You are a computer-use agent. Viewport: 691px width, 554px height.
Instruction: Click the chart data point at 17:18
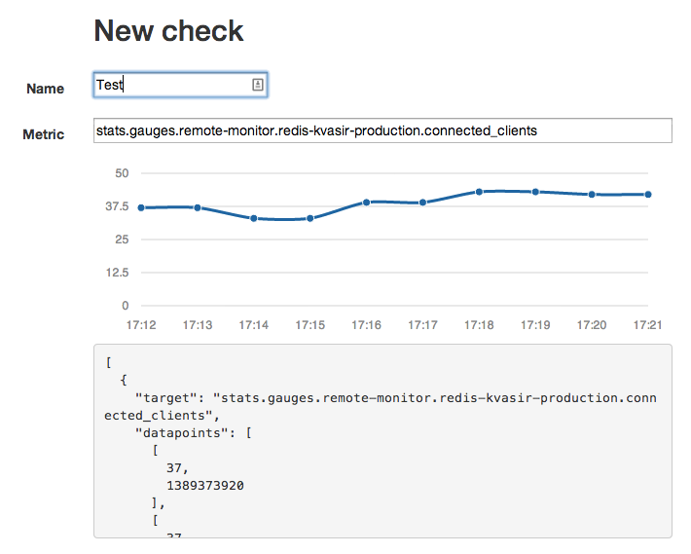[x=479, y=192]
